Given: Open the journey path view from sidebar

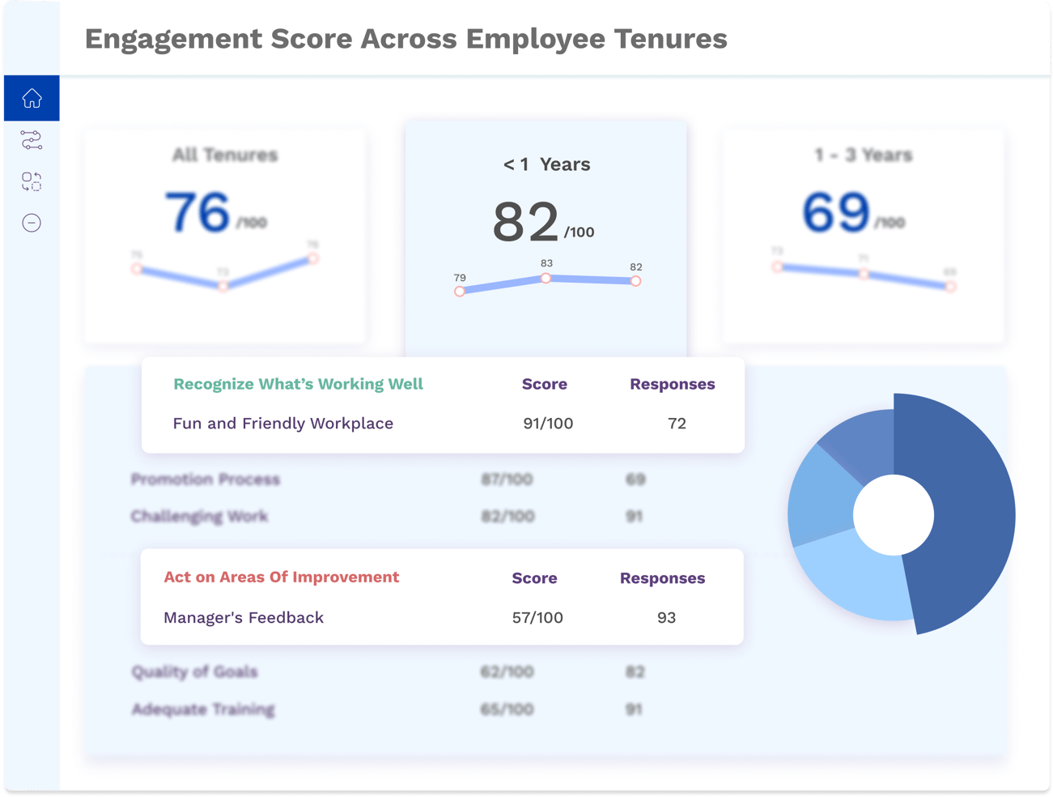Looking at the screenshot, I should pos(32,141).
